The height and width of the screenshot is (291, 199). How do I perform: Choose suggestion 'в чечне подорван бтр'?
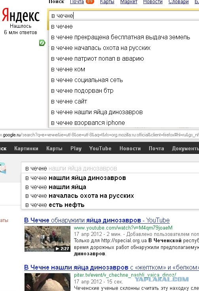point(124,91)
